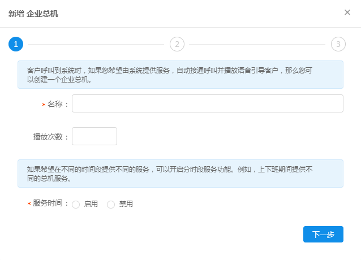Click the 新增 企业总机 dialog title
The image size is (361, 260).
(x=33, y=13)
